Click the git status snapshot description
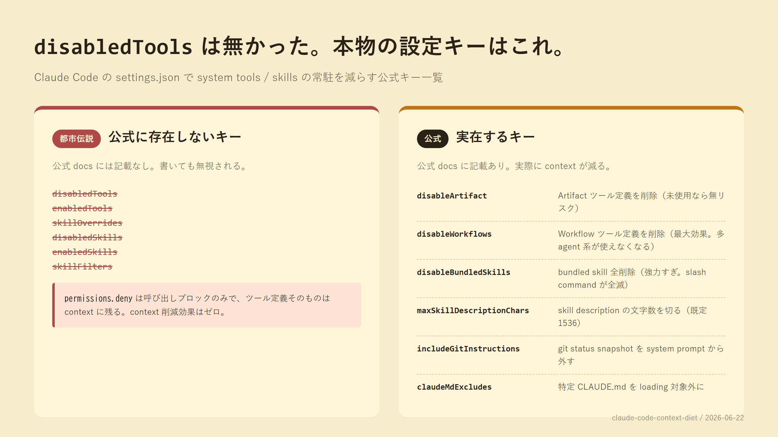Viewport: 778px width, 437px height. click(641, 355)
